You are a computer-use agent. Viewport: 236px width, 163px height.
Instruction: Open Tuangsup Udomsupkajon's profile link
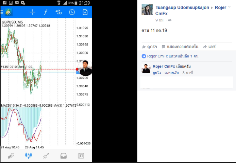pos(182,7)
